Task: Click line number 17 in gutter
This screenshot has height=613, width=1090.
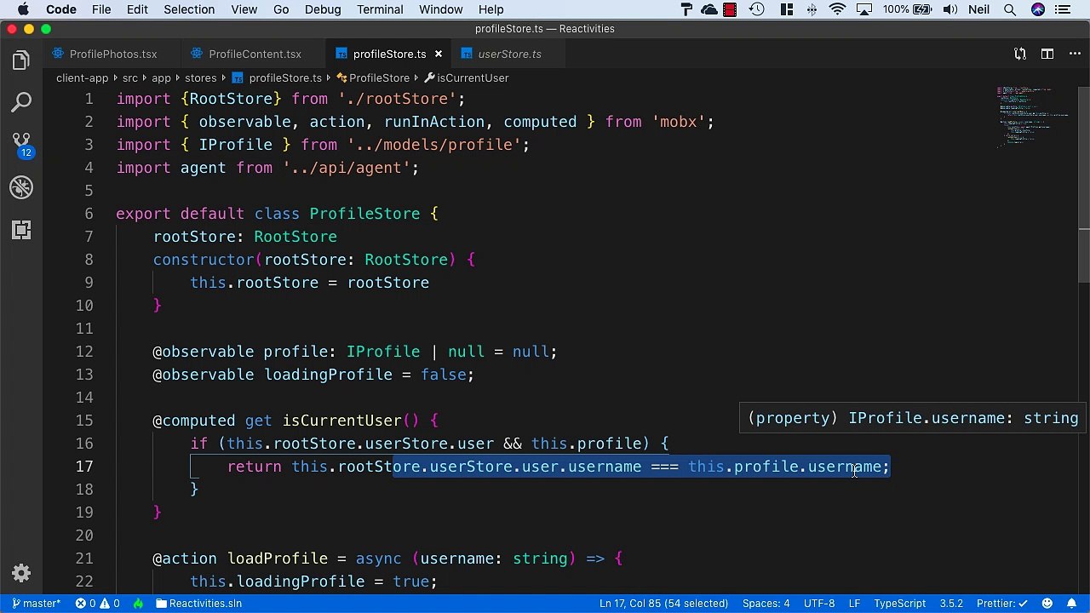Action: pyautogui.click(x=84, y=467)
